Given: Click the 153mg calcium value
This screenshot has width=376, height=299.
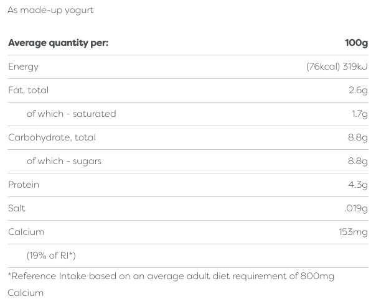Looking at the screenshot, I should 353,232.
